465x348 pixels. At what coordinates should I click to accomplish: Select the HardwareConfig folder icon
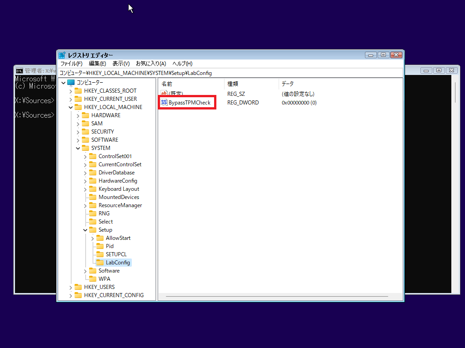[93, 180]
